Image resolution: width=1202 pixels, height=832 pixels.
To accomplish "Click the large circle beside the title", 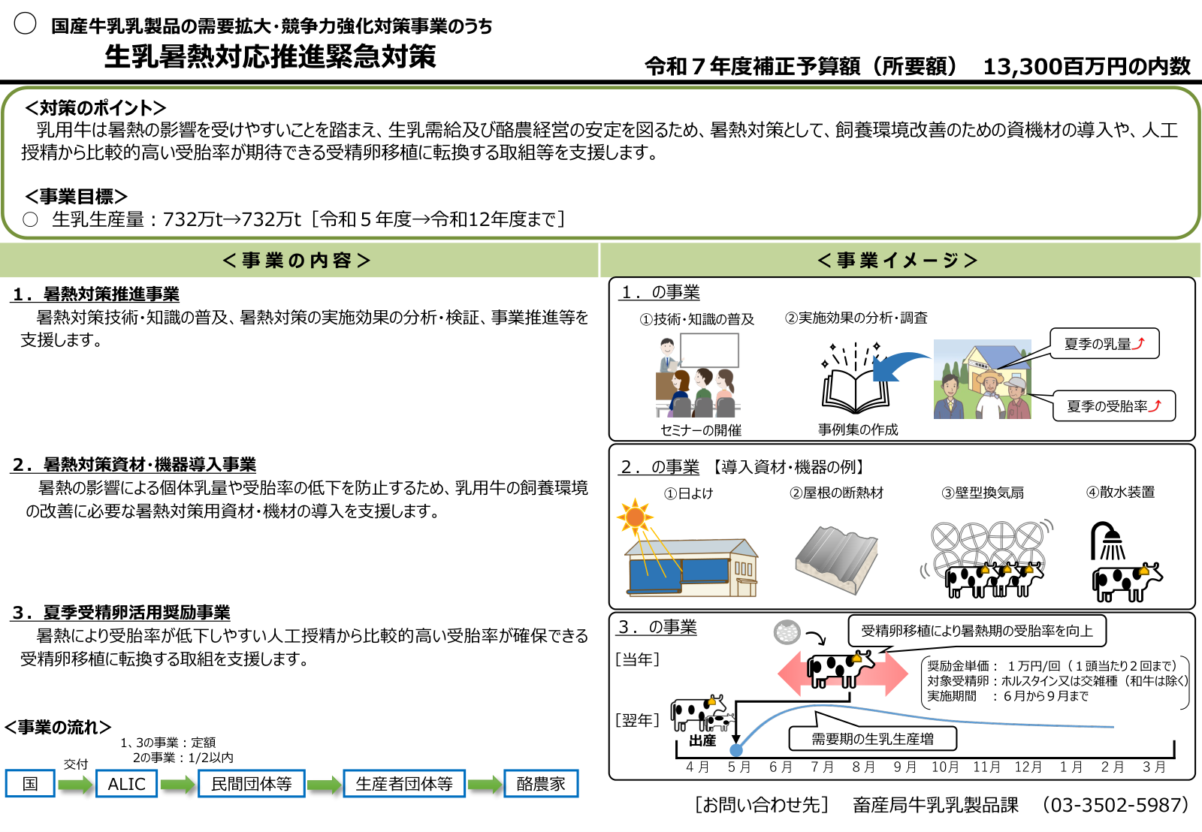I will (x=25, y=24).
